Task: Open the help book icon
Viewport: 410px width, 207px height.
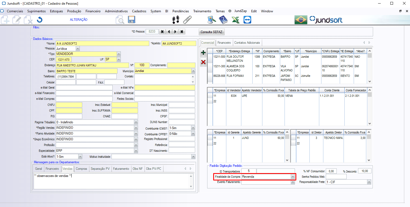Action: (223, 20)
